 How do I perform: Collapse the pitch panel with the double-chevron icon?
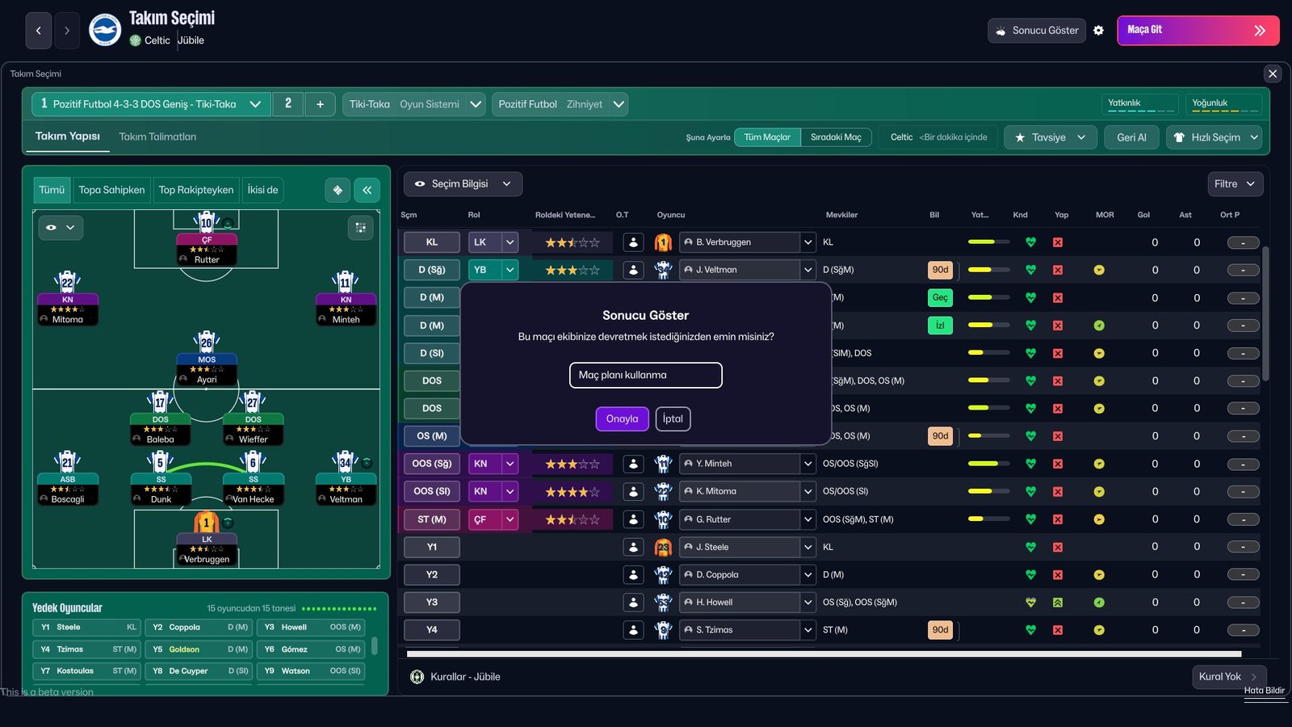coord(367,190)
